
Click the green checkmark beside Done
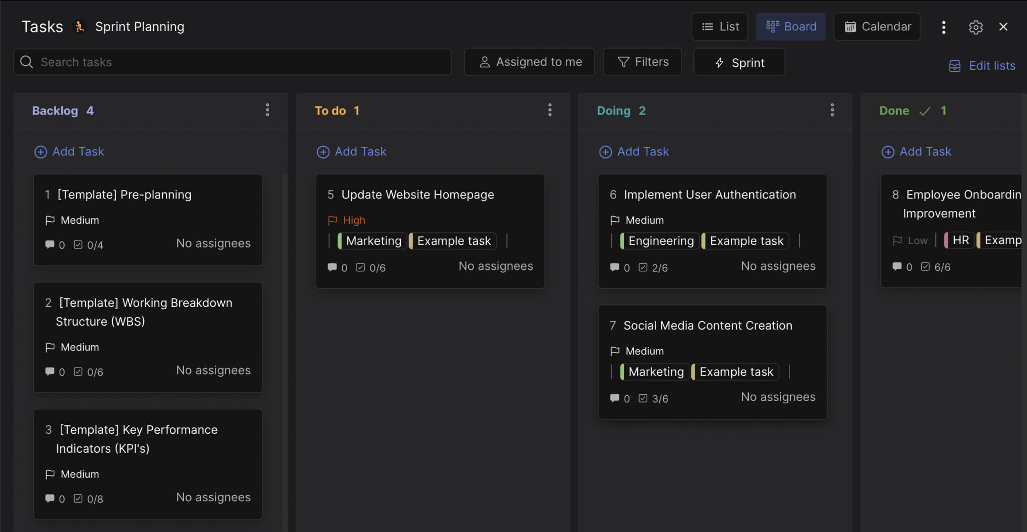924,110
